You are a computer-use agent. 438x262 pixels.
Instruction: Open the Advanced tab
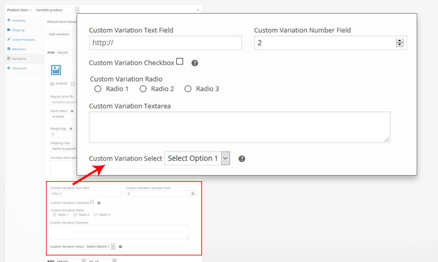(24, 68)
